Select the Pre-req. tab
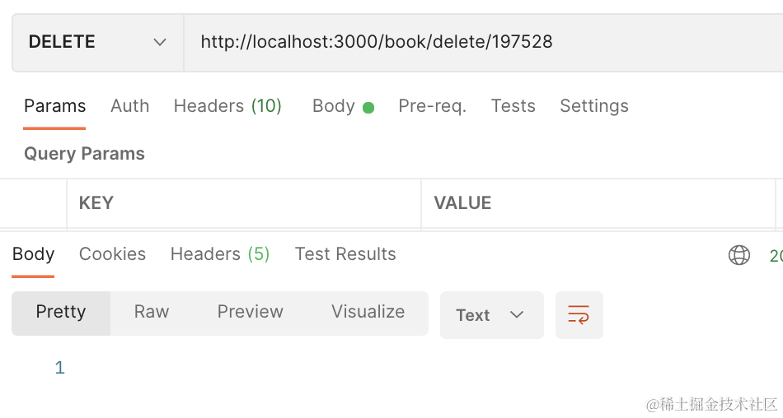The image size is (783, 418). point(433,106)
